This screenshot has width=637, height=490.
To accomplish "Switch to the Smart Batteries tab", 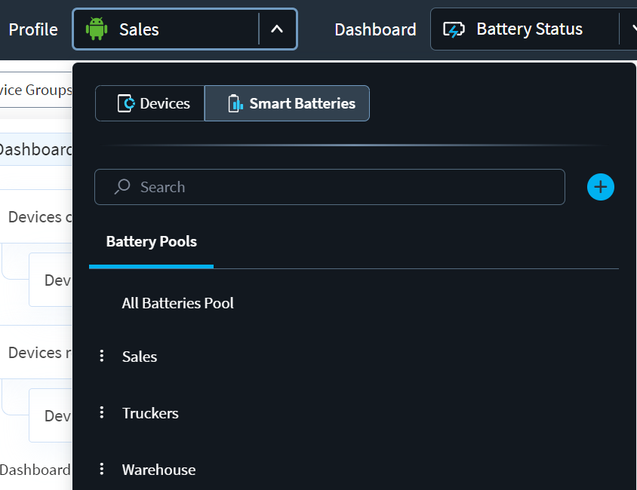I will click(287, 103).
